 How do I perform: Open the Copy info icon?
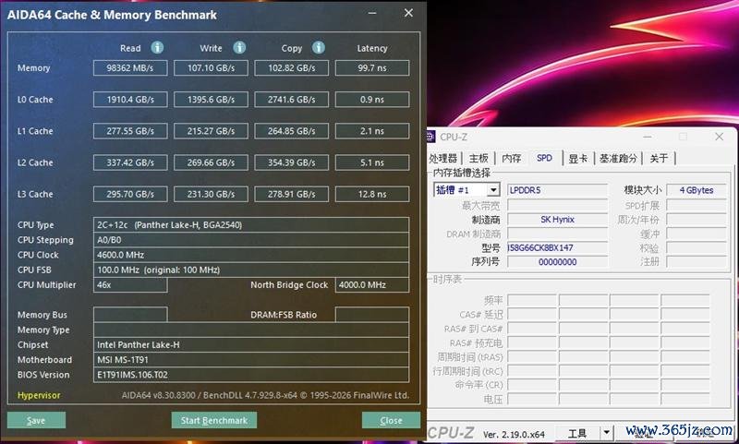pos(319,48)
